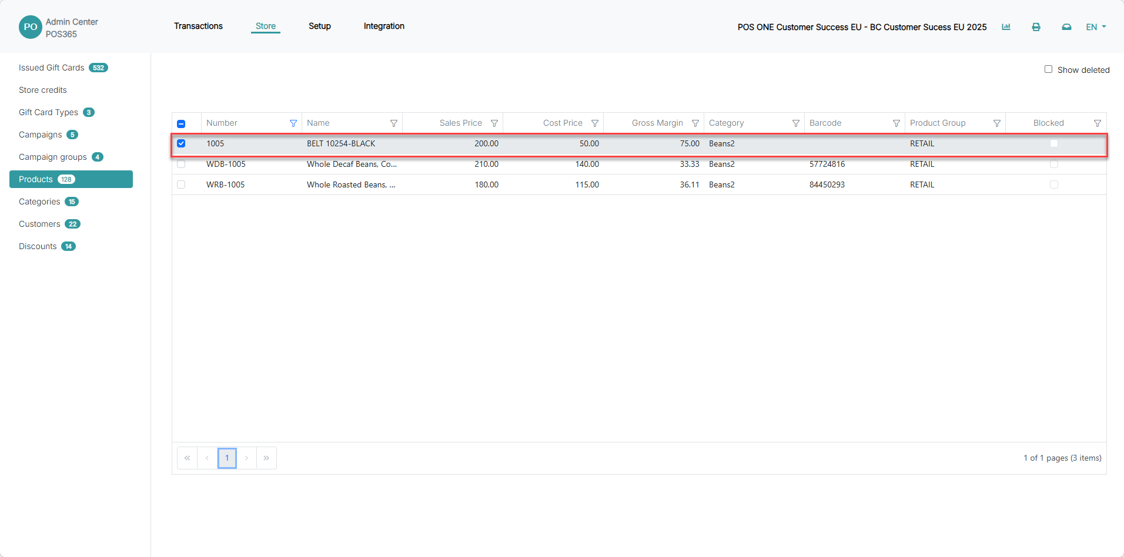This screenshot has width=1124, height=557.
Task: Sort by Sales Price column header
Action: [461, 123]
